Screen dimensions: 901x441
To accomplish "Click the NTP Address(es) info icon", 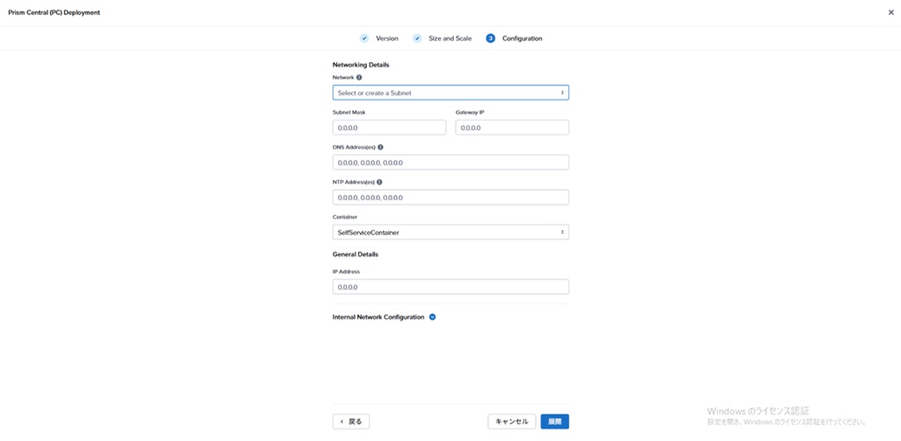I will (379, 183).
